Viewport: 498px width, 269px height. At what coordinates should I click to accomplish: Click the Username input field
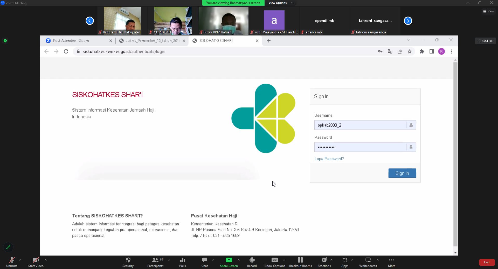click(x=365, y=125)
